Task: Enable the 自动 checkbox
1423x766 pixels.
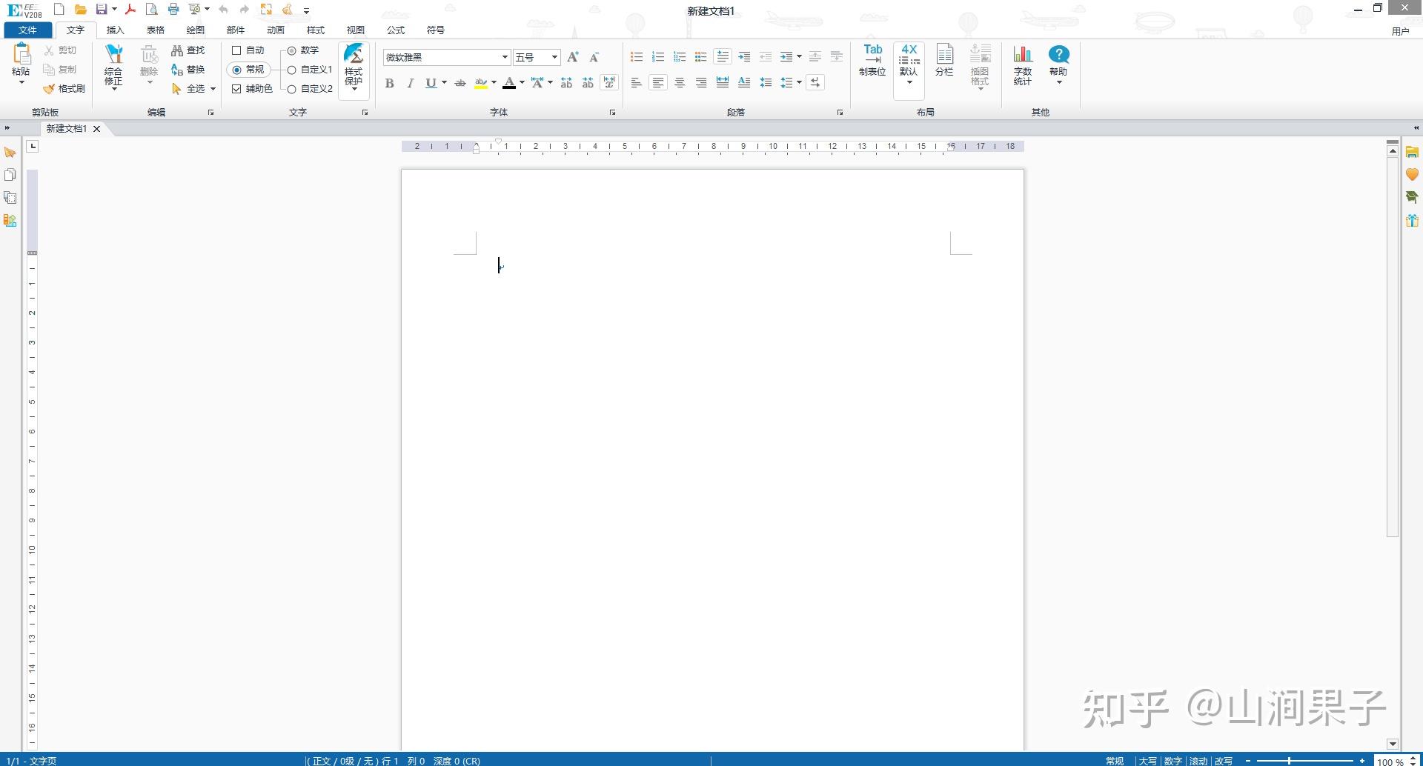Action: pos(236,50)
